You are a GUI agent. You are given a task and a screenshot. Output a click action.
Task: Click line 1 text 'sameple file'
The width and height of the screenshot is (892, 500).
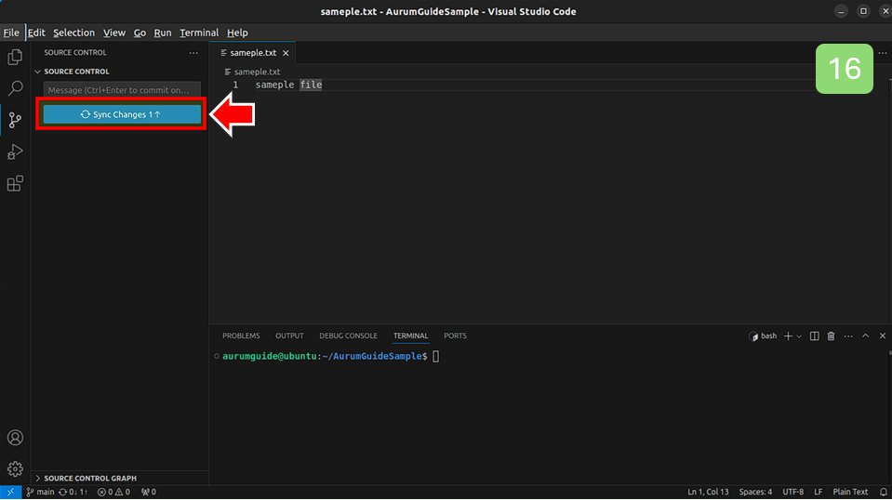pos(288,85)
